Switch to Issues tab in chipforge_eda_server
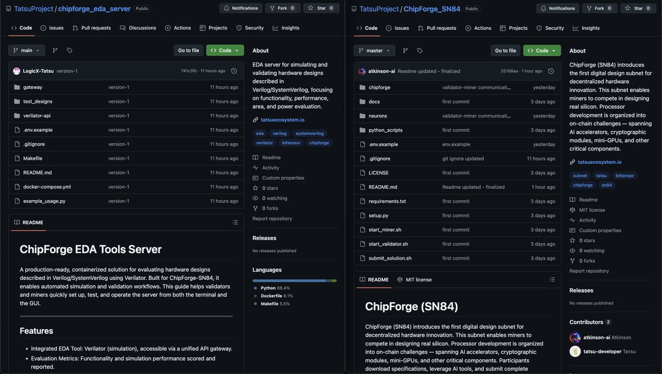The height and width of the screenshot is (374, 662). pos(51,28)
